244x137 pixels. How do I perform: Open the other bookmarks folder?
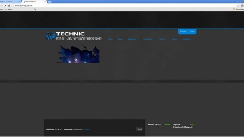[x=238, y=9]
